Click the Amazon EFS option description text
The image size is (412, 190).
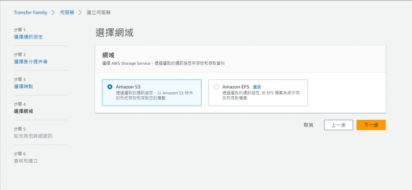click(261, 95)
